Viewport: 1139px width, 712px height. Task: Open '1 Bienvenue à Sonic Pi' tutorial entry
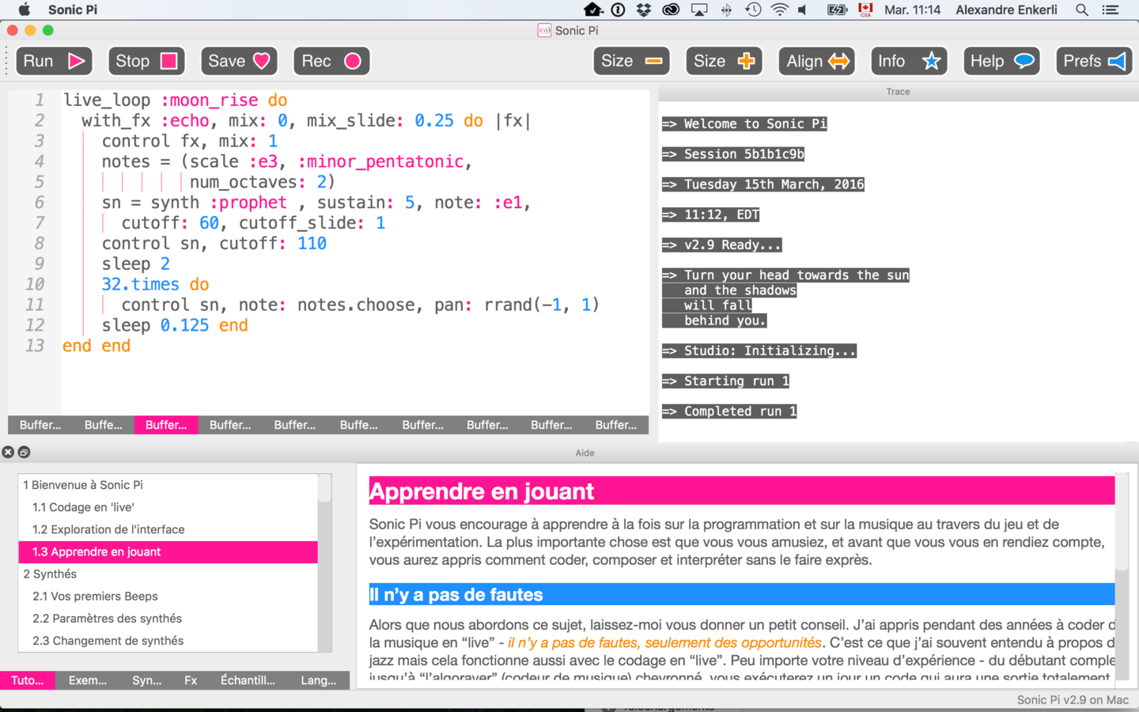click(x=168, y=485)
